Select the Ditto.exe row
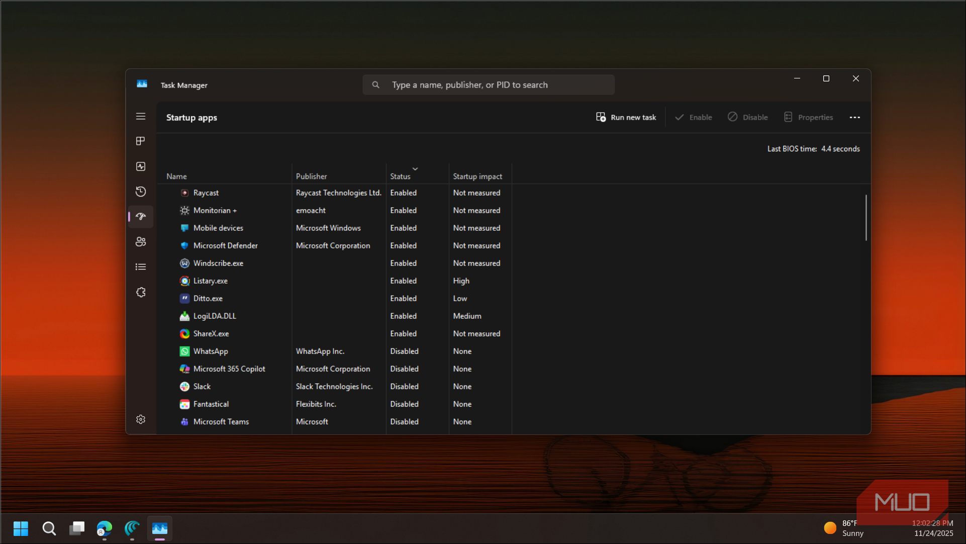The height and width of the screenshot is (544, 966). [x=335, y=299]
